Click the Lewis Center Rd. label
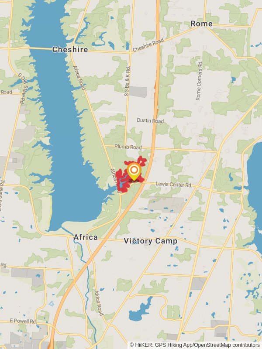 pos(174,185)
